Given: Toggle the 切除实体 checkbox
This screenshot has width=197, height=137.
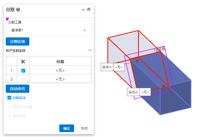Looking at the screenshot, I should pos(9,98).
